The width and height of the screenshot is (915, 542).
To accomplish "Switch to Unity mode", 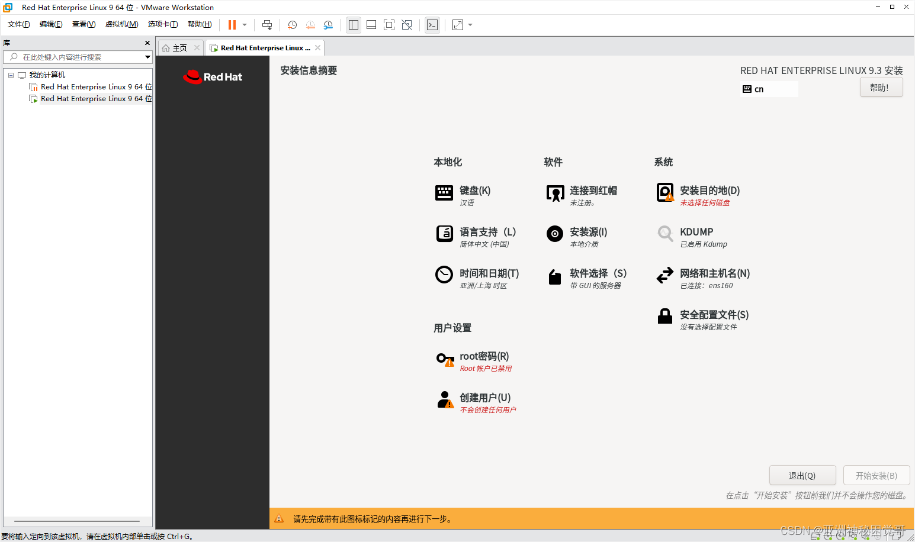I will click(407, 25).
